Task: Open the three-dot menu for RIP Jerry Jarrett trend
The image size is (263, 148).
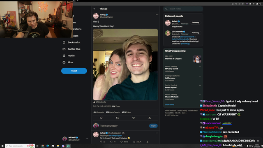Action: (x=200, y=67)
